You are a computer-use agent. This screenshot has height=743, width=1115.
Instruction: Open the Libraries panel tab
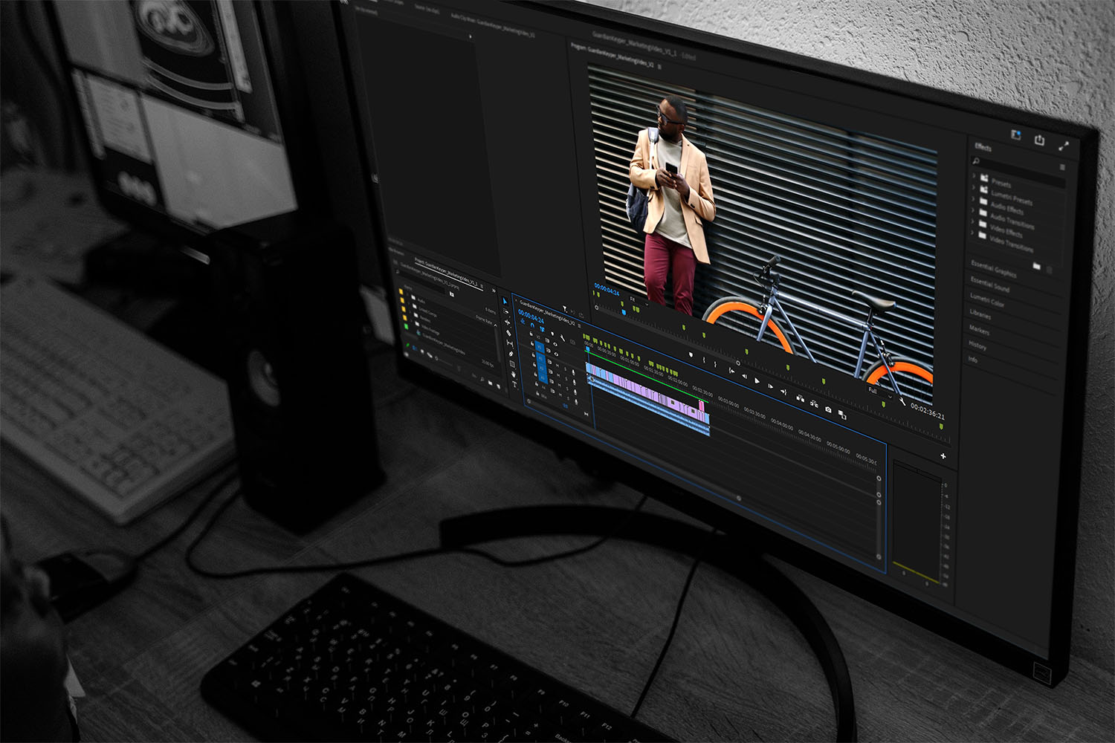tap(980, 314)
